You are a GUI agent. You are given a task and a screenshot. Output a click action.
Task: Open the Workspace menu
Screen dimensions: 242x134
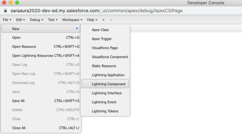72,20
